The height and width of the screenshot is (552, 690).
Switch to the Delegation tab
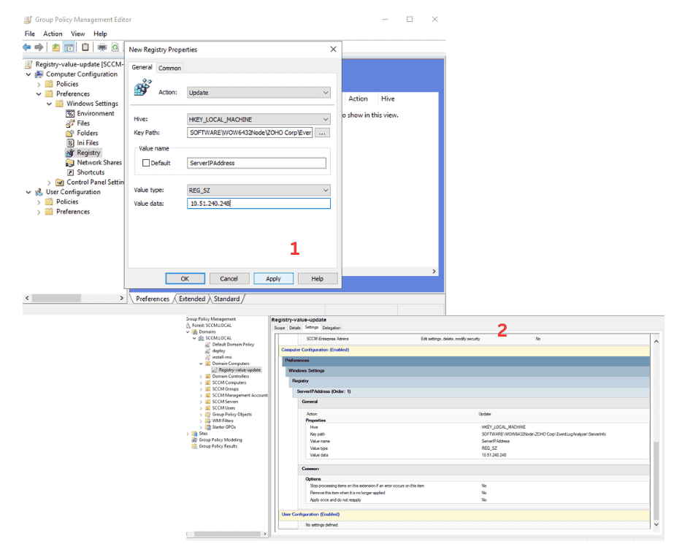click(x=331, y=327)
